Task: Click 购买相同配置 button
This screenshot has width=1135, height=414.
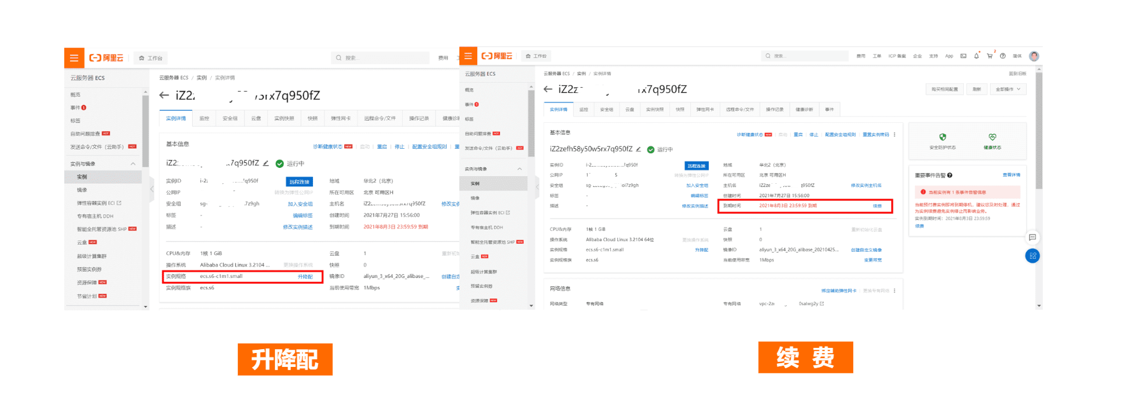Action: pyautogui.click(x=945, y=89)
